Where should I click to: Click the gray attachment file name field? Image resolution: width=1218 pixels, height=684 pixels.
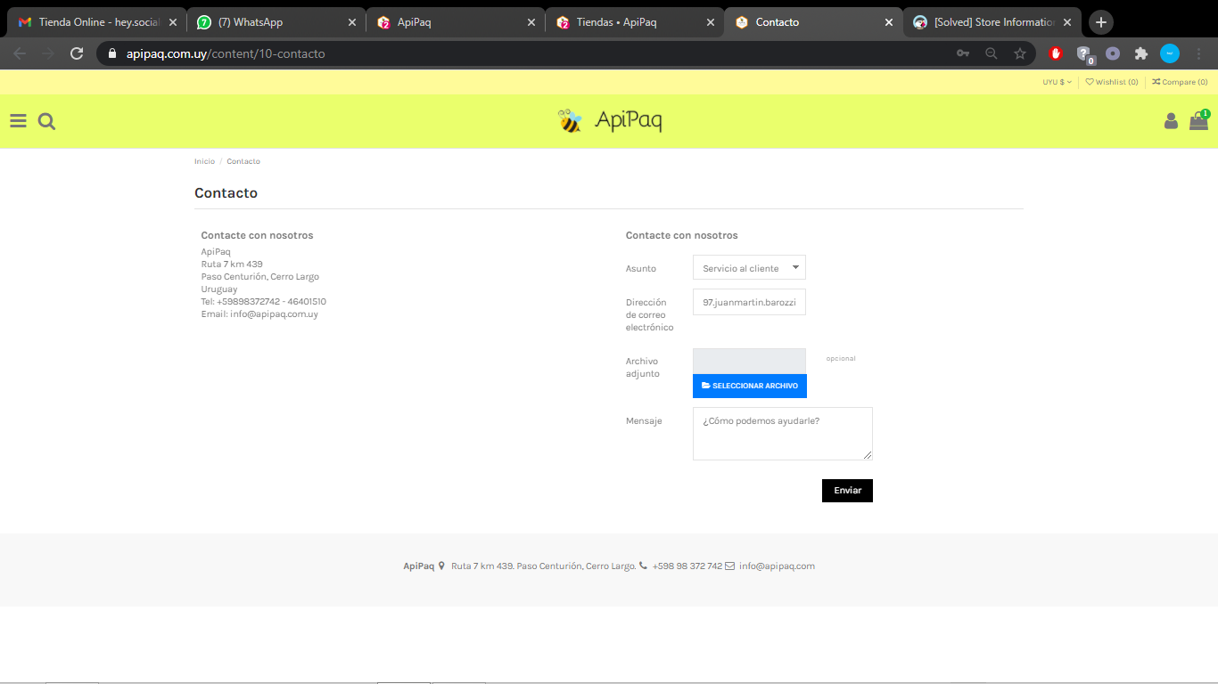[x=749, y=361]
